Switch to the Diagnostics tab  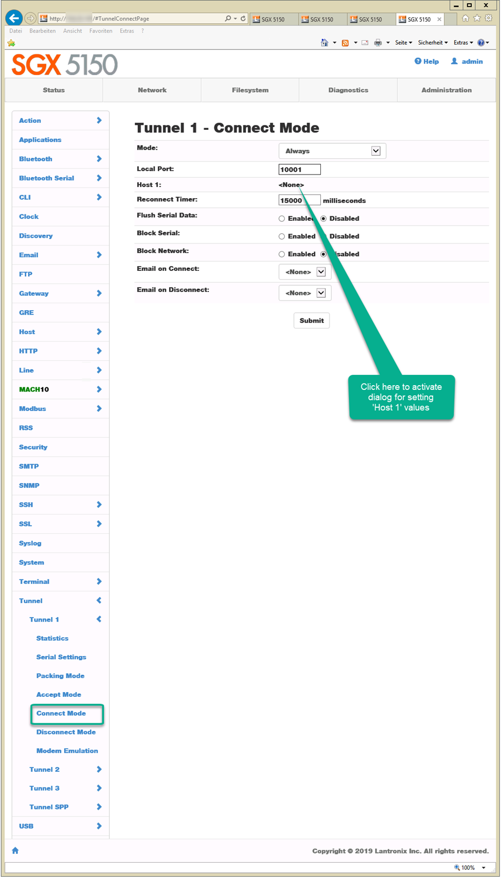pos(348,90)
